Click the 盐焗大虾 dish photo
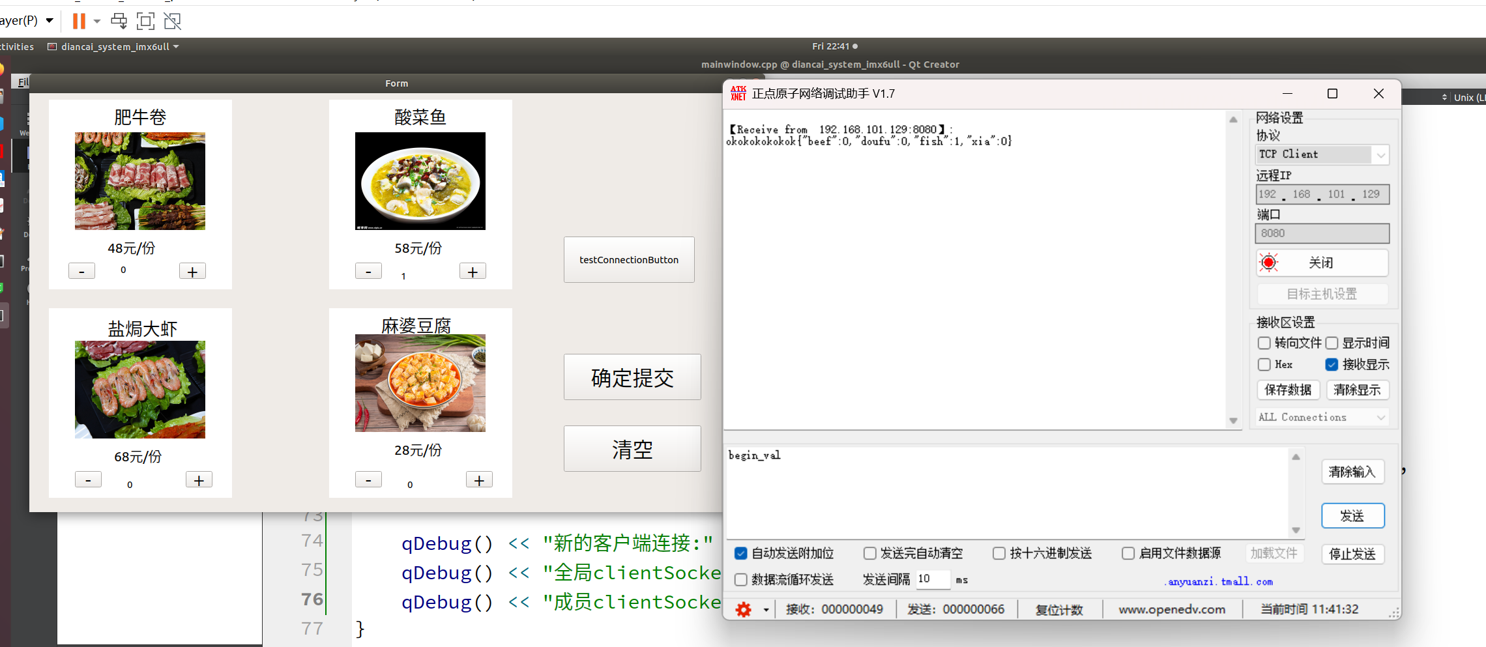 (140, 390)
